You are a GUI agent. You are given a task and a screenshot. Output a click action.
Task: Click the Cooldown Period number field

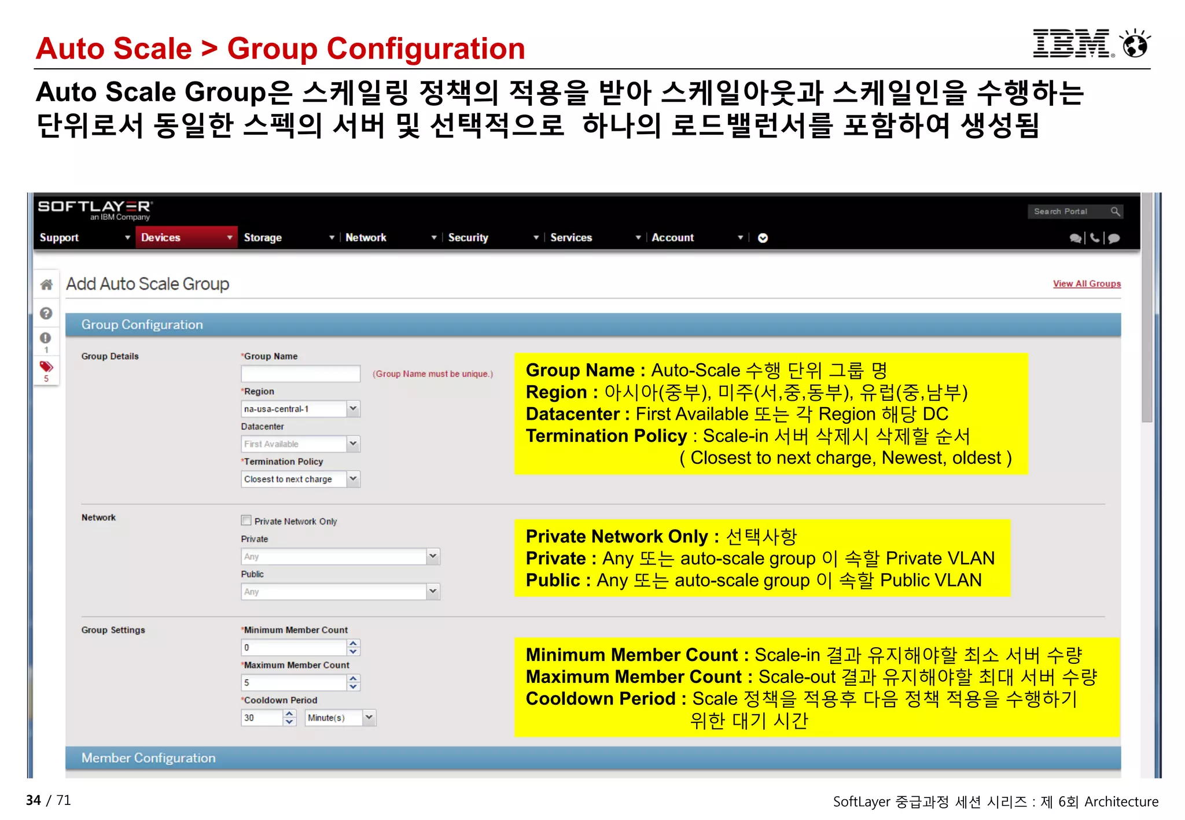pos(262,718)
